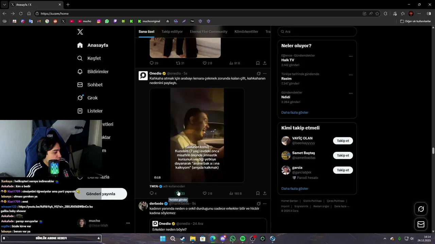Screen dimensions: 435x244
Task: Like the Onedio couple video post
Action: click(207, 193)
